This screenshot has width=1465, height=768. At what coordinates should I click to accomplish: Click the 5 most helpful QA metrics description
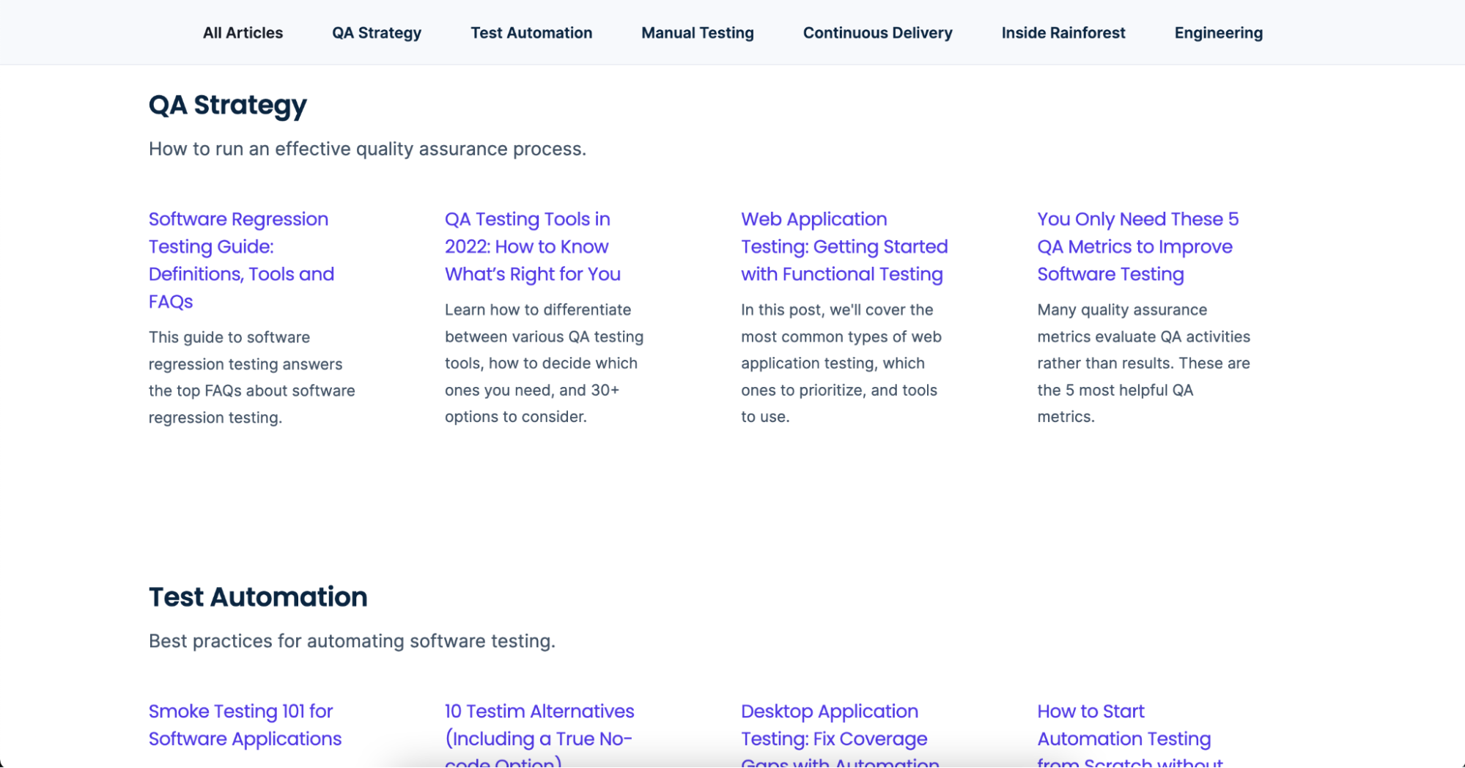(x=1143, y=363)
